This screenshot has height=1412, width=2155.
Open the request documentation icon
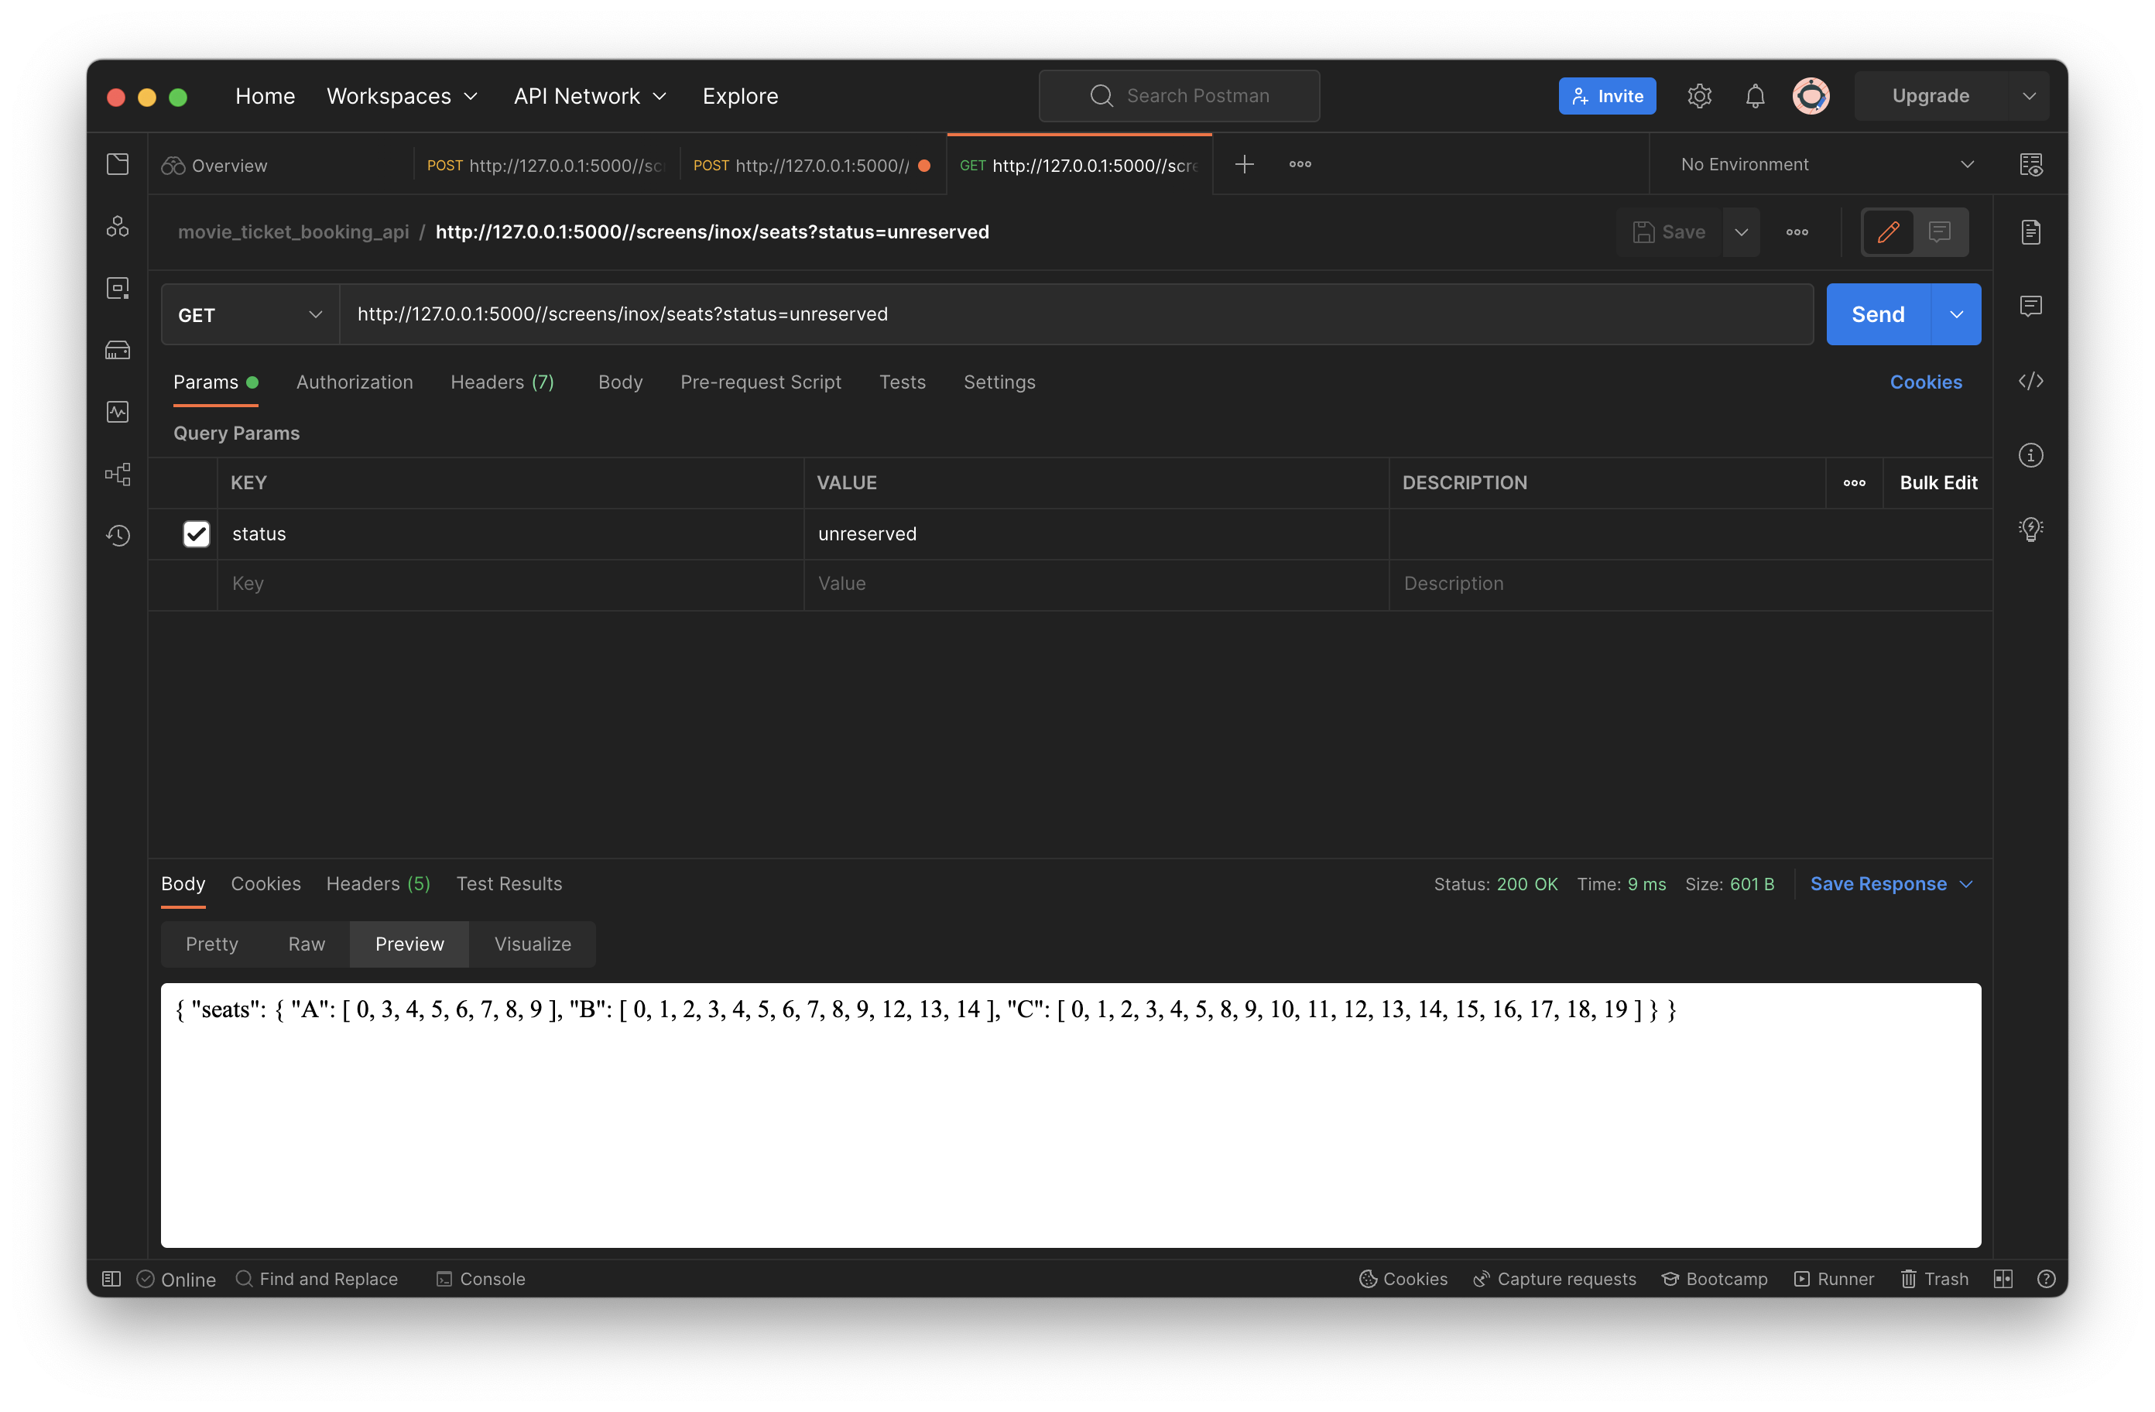[x=2030, y=232]
